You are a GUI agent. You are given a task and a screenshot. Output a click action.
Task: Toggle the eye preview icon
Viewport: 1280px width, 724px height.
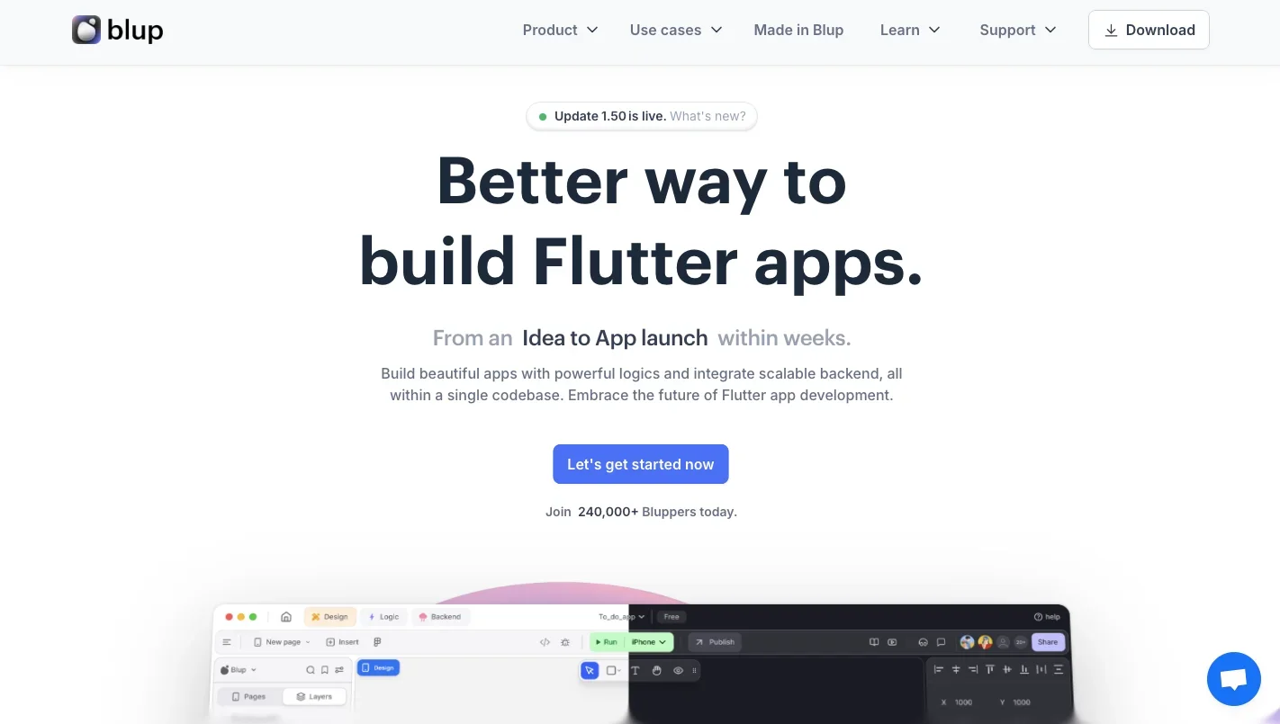[x=678, y=670]
